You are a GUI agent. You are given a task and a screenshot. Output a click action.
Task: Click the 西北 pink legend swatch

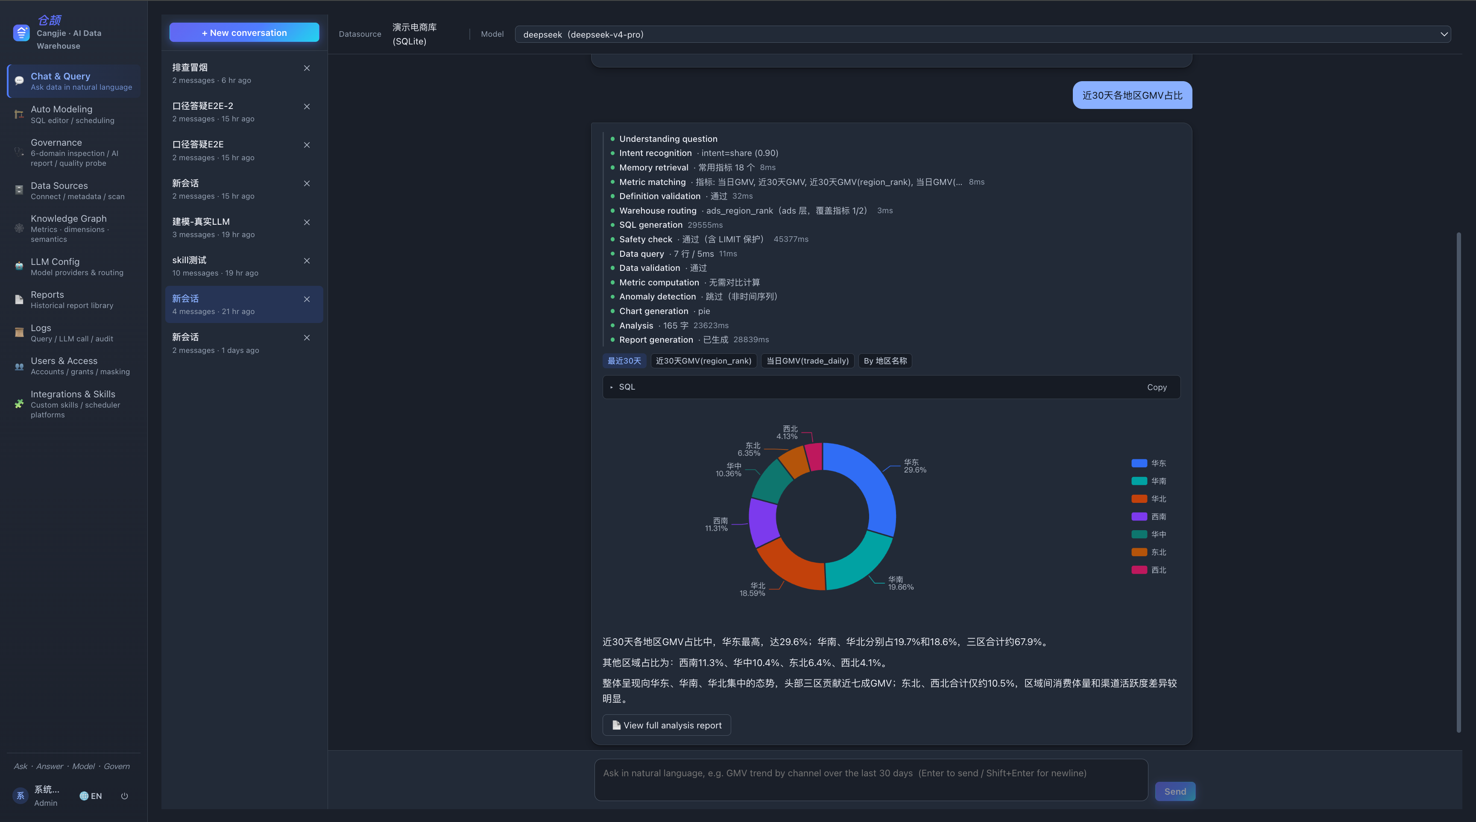click(x=1139, y=570)
